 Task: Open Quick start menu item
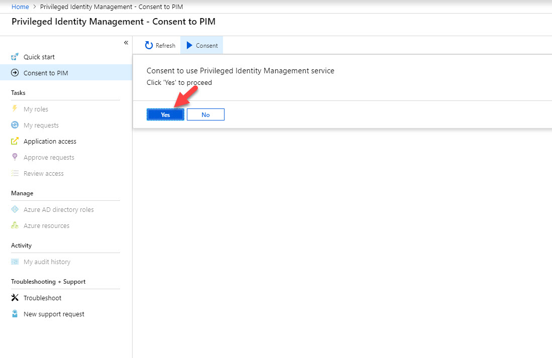click(x=66, y=57)
